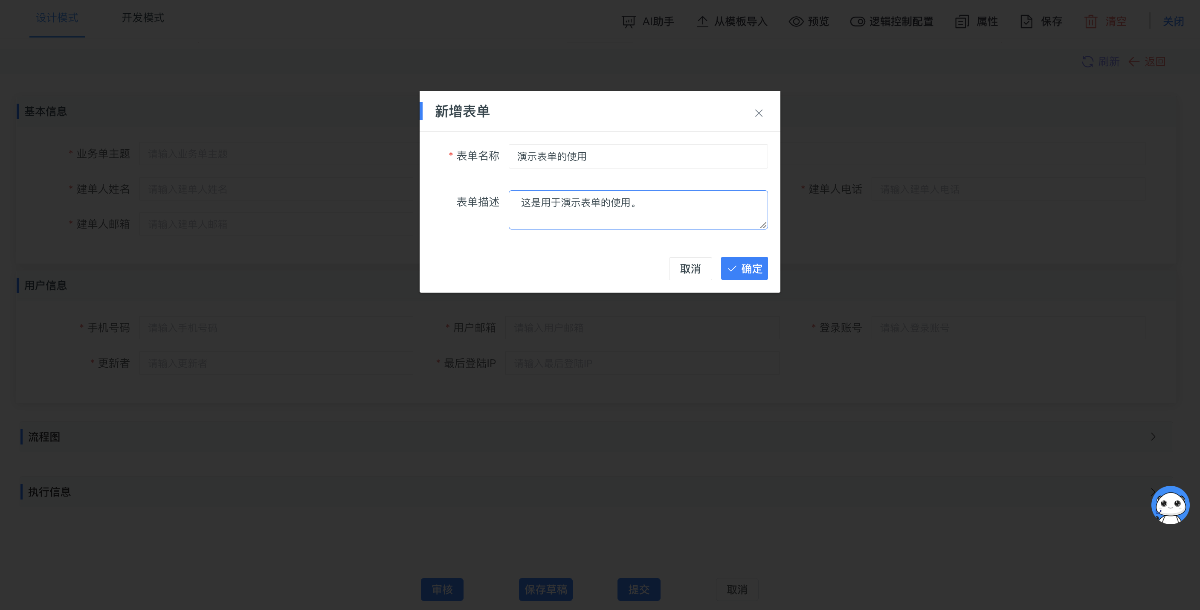Switch to 设计模式 tab
The width and height of the screenshot is (1200, 610).
[x=57, y=18]
